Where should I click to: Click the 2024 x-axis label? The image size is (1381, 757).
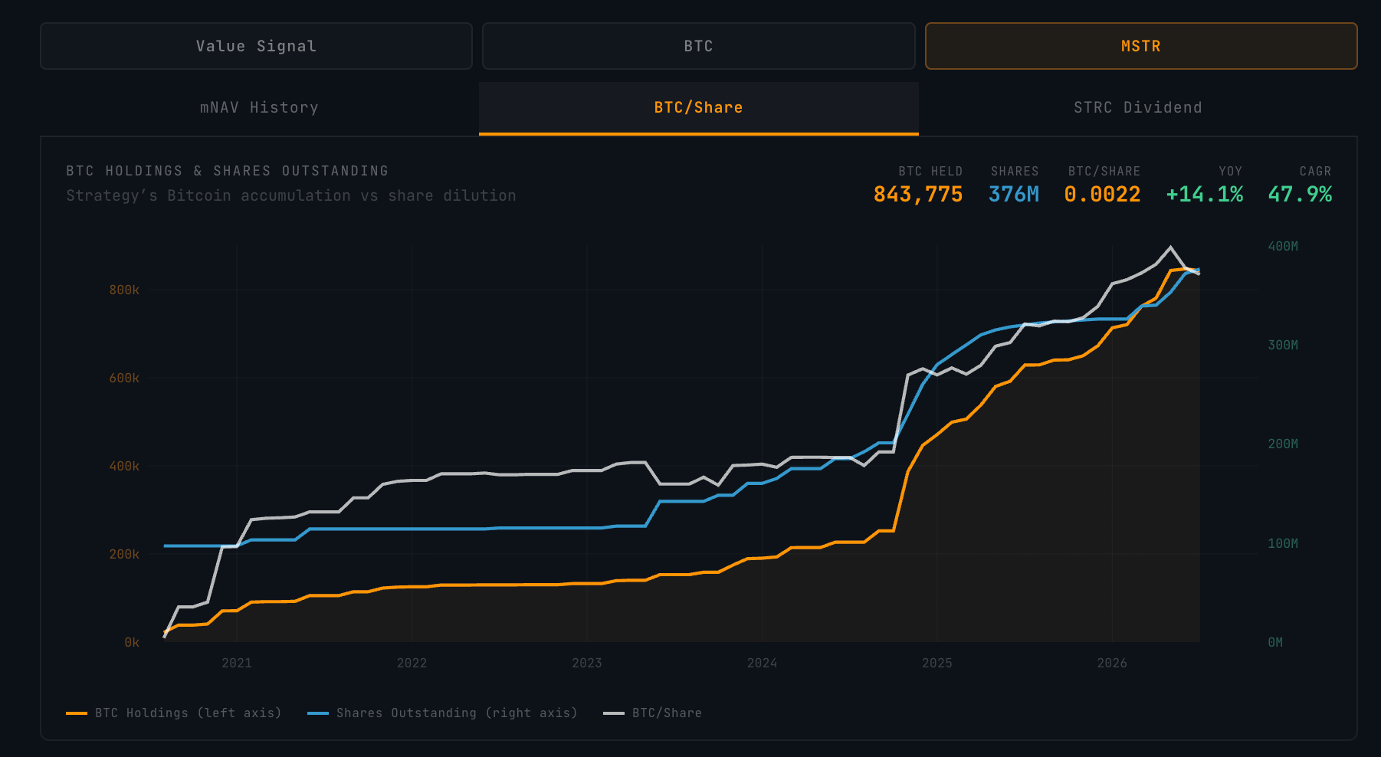click(762, 663)
